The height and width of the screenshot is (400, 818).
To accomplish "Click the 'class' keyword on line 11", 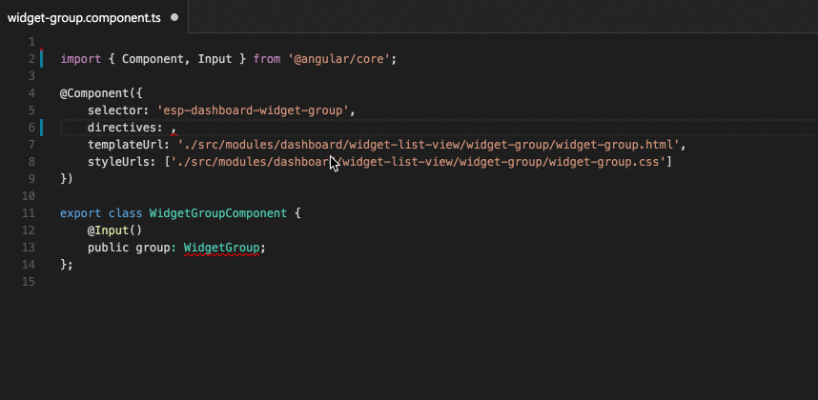I will [x=125, y=213].
